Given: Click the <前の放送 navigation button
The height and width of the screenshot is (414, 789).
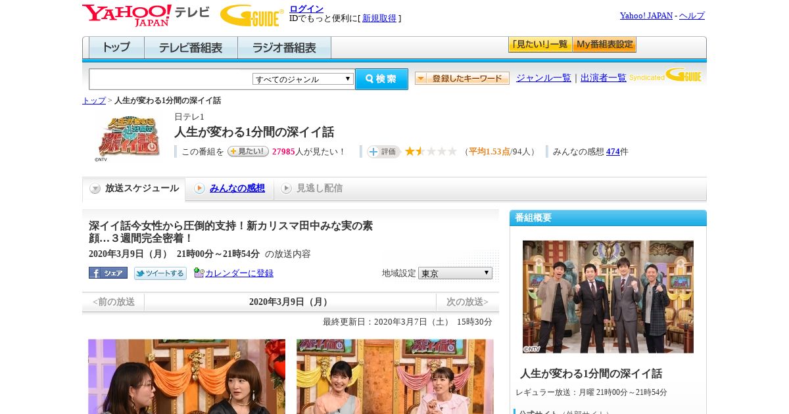Looking at the screenshot, I should [113, 302].
